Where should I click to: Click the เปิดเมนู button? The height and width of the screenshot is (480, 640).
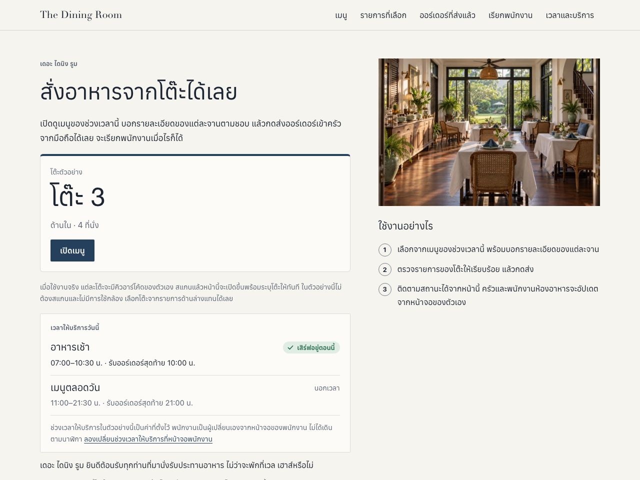(x=72, y=250)
